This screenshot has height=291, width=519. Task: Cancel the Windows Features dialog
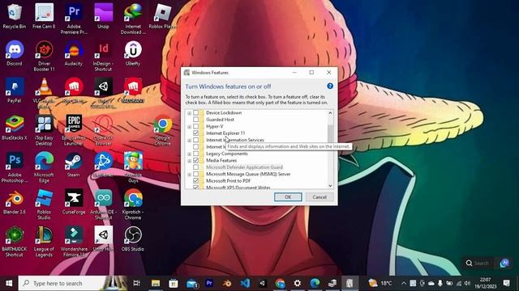(x=320, y=197)
